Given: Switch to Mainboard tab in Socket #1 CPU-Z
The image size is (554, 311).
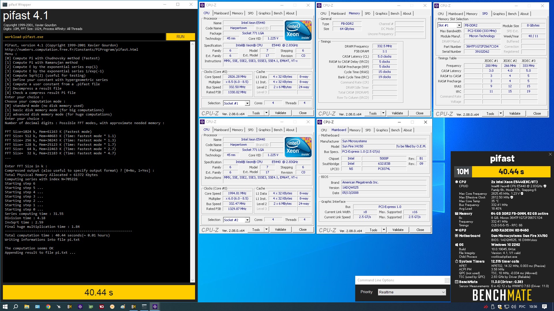Looking at the screenshot, I should tap(221, 13).
